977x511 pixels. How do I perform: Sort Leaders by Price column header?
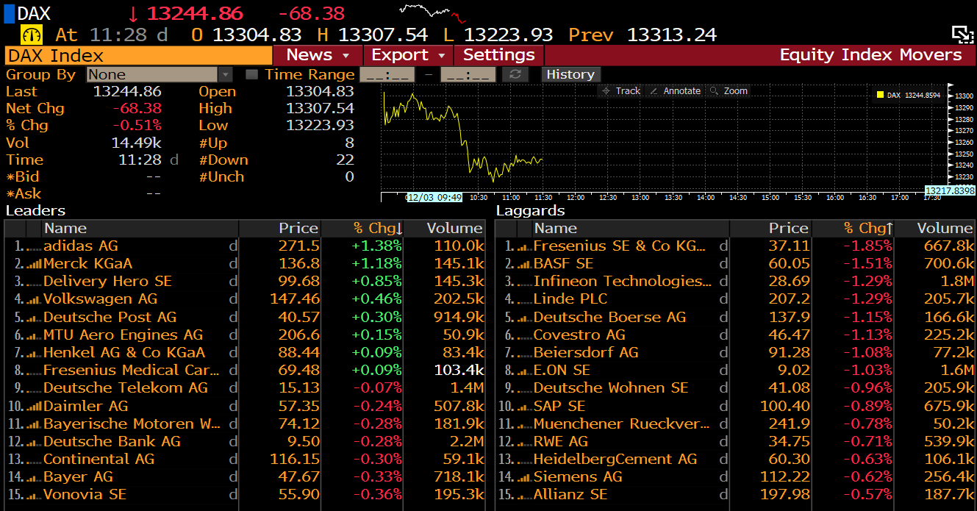point(280,229)
